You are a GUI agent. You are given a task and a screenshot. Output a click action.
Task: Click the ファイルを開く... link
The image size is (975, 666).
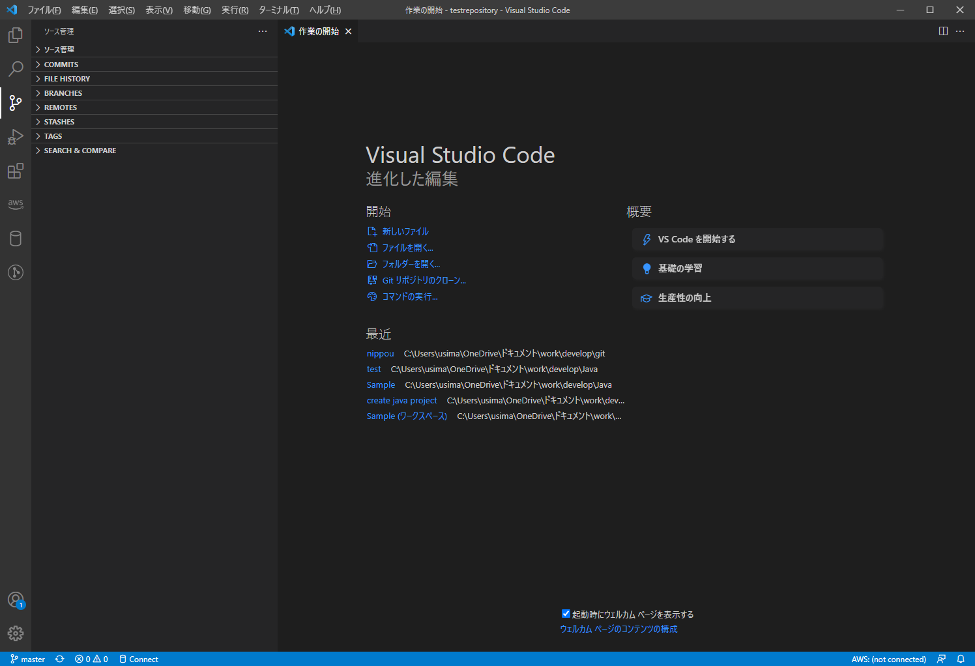407,248
